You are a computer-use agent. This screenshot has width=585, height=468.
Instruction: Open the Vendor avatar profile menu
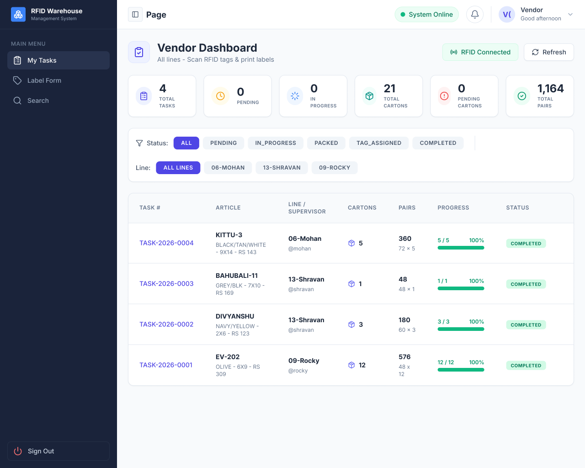pos(507,15)
